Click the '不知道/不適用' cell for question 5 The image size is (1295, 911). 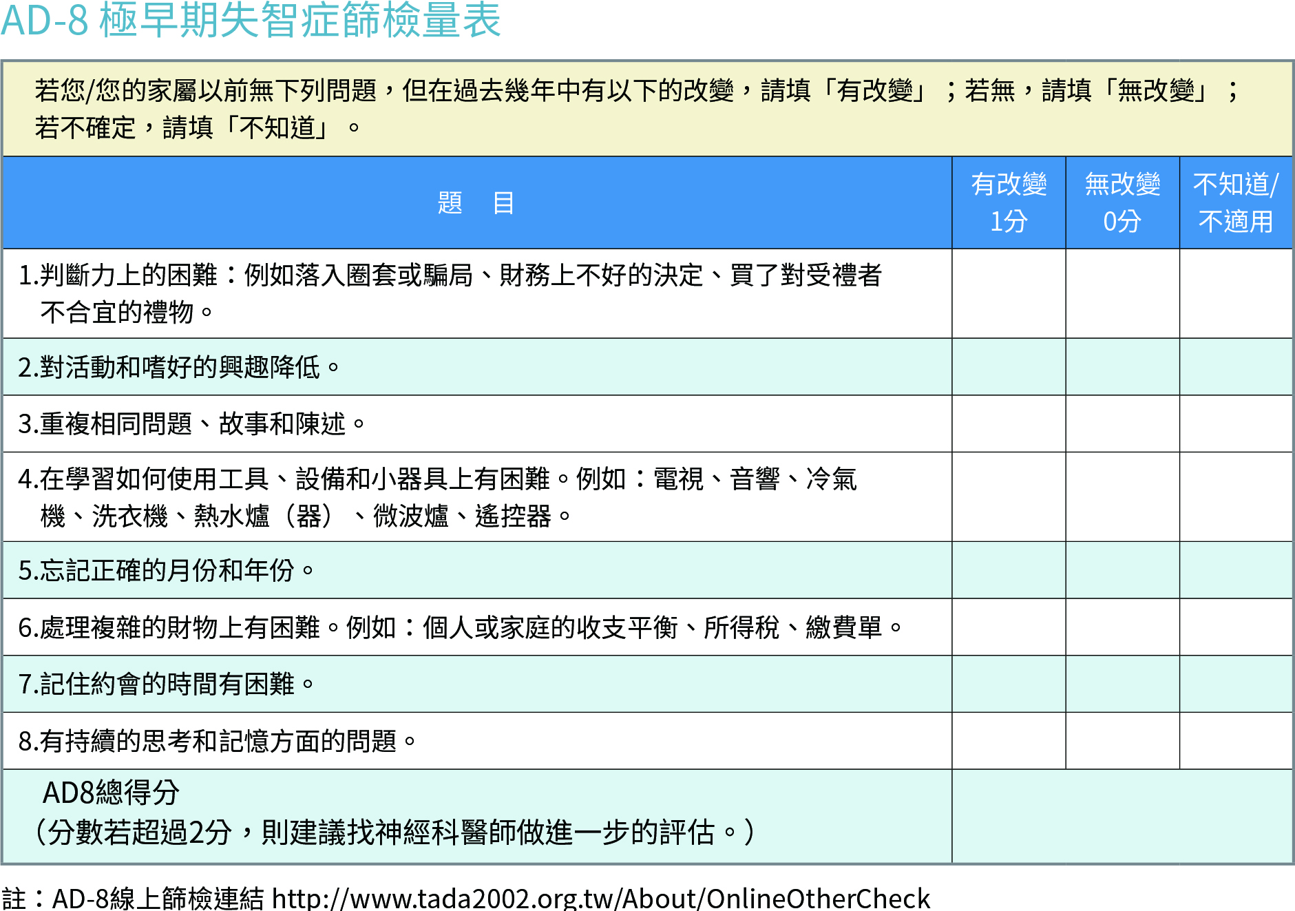tap(1236, 570)
